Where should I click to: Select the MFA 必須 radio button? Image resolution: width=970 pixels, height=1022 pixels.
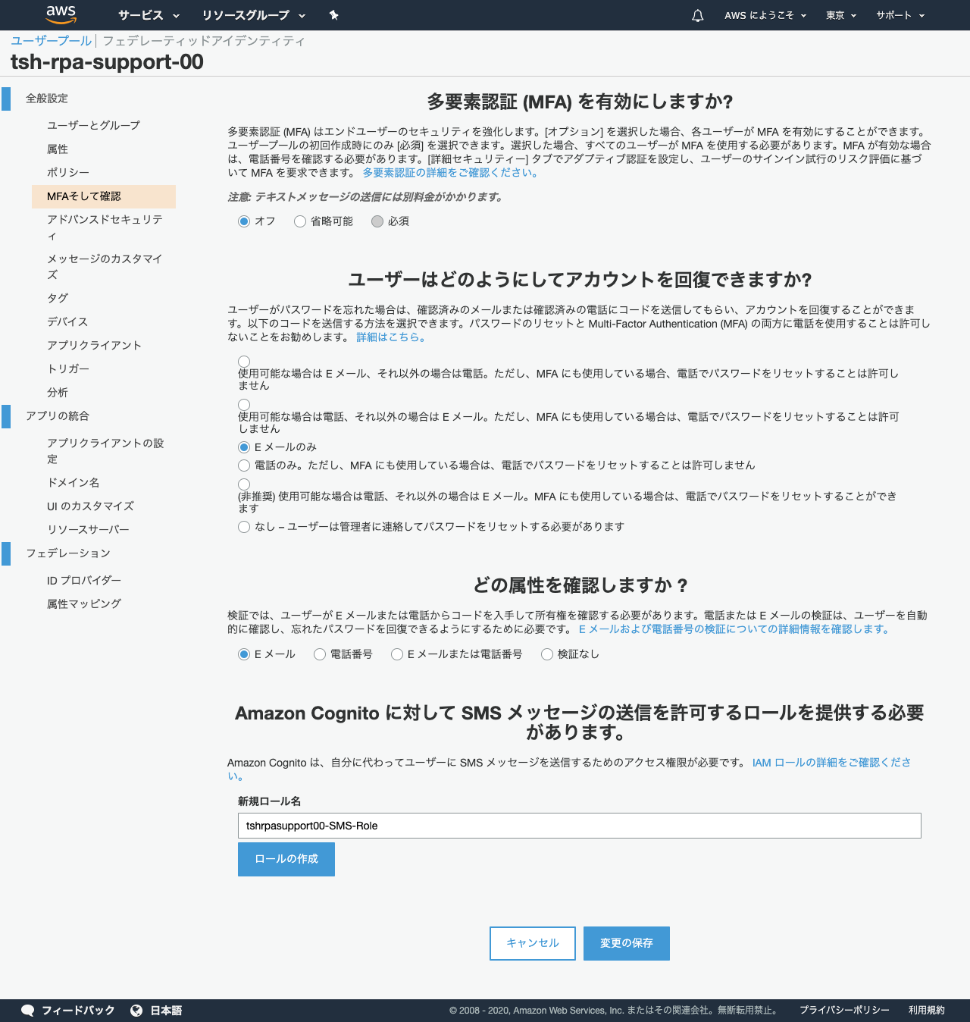(377, 221)
